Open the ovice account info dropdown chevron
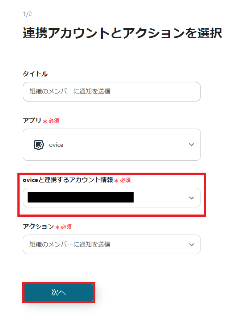Viewport: 241px width, 320px height. (x=192, y=198)
